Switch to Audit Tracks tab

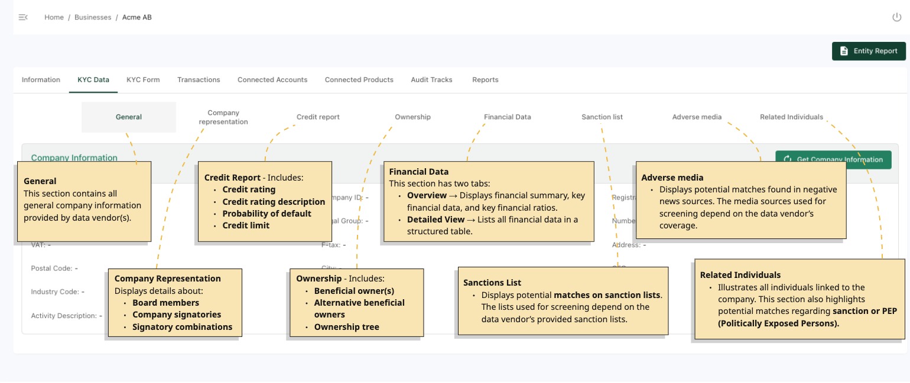point(431,80)
